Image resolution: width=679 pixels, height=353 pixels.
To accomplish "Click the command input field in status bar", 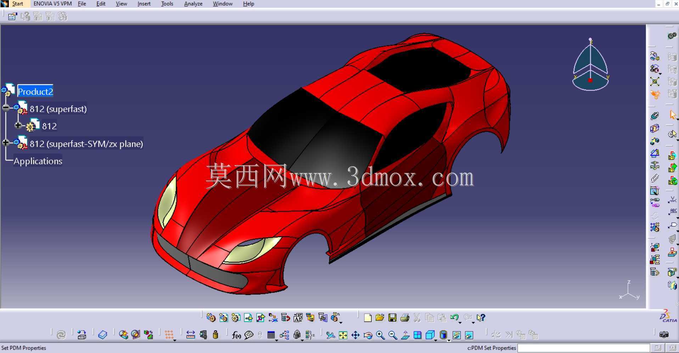I will (584, 348).
